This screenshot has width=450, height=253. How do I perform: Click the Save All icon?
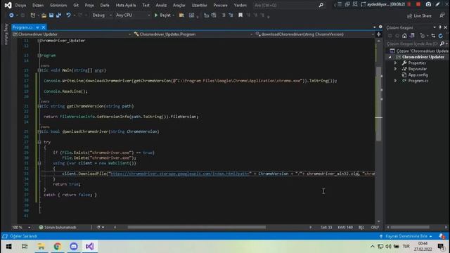[x=59, y=15]
